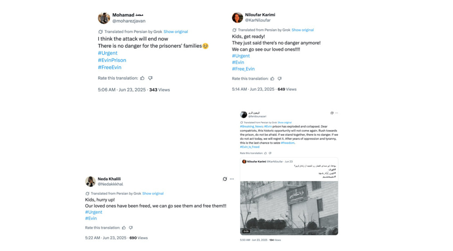This screenshot has width=453, height=251.
Task: Show original text of Niloufar Karimi's tweet
Action: pyautogui.click(x=303, y=30)
